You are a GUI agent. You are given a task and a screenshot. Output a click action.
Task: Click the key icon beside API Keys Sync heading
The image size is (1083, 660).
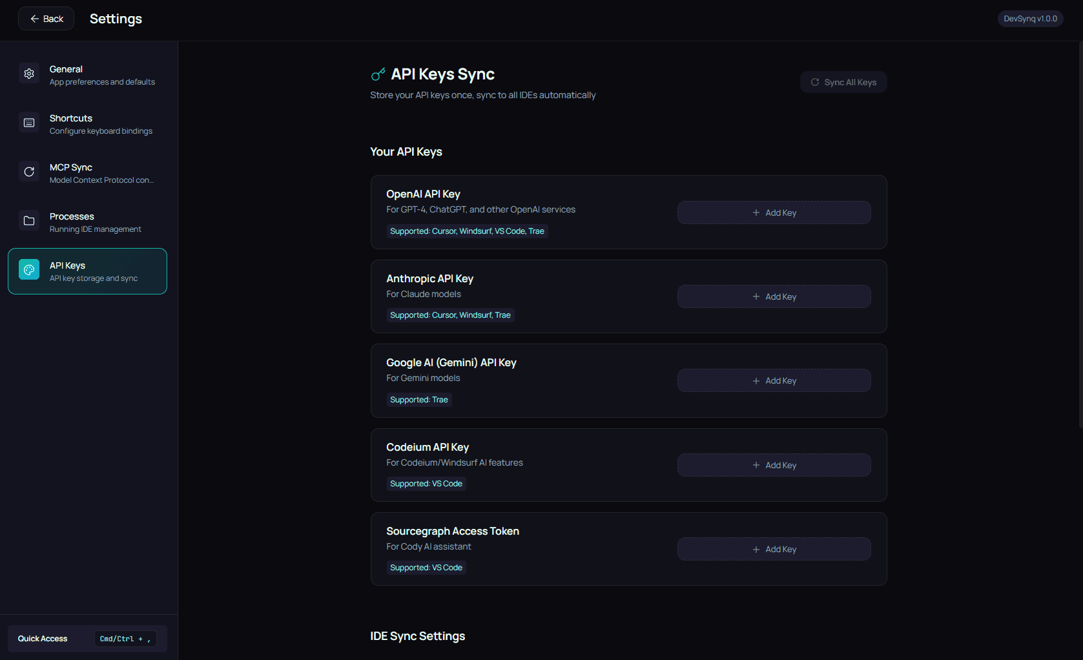click(x=377, y=74)
